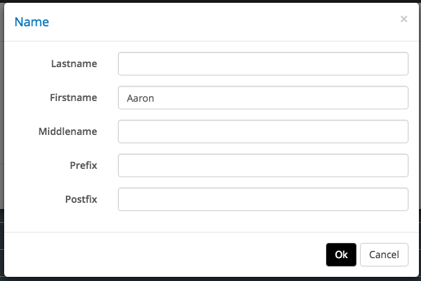Activate the Prefix input field
Image resolution: width=421 pixels, height=281 pixels.
pyautogui.click(x=263, y=165)
